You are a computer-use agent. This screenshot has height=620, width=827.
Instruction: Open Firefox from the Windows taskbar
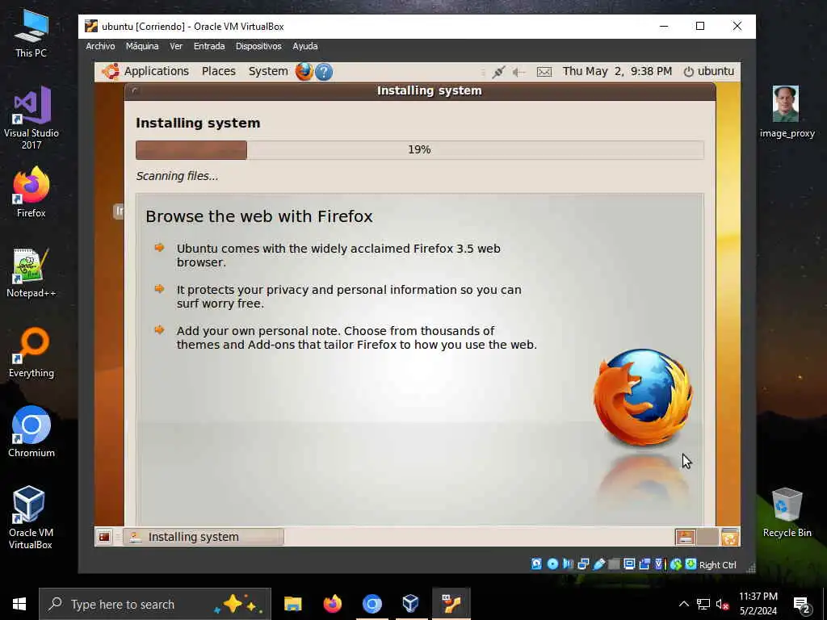tap(332, 604)
